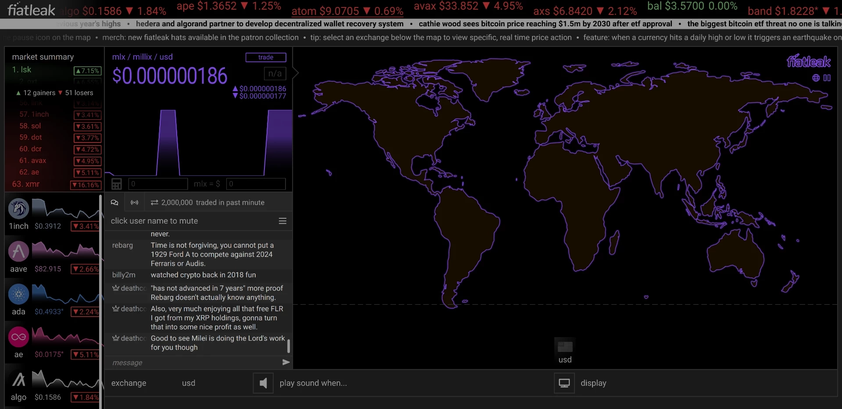Click the mlx amount input field

pyautogui.click(x=158, y=184)
